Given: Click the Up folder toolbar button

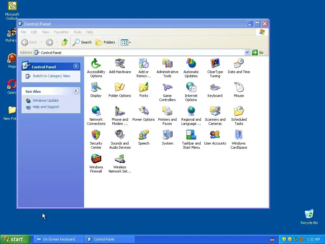Looking at the screenshot, I should pyautogui.click(x=65, y=42).
